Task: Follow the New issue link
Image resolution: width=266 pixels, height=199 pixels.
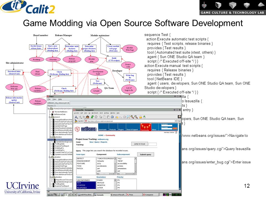Action: [91, 142]
